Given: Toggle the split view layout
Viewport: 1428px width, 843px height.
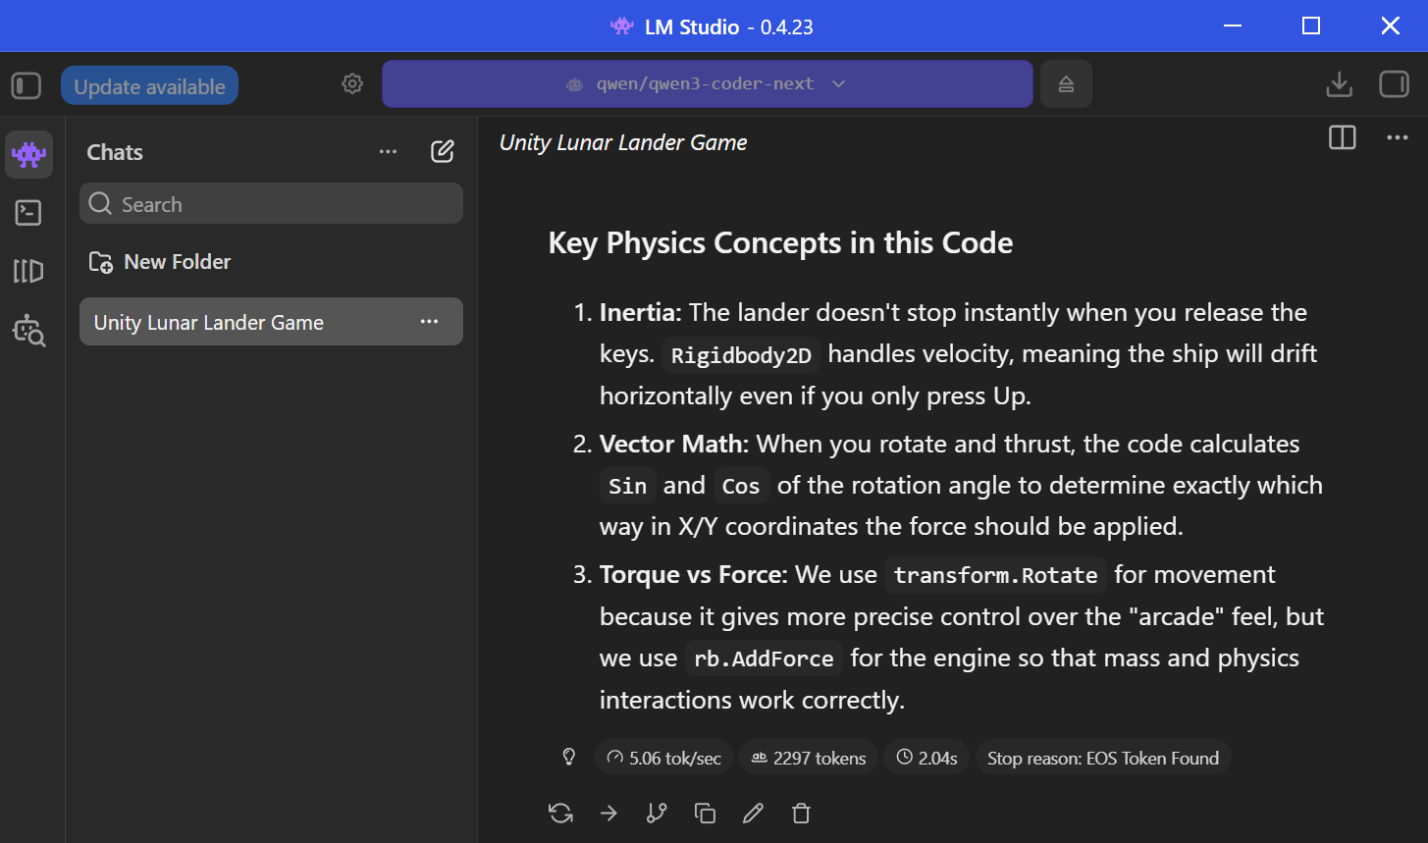Looking at the screenshot, I should 1343,137.
